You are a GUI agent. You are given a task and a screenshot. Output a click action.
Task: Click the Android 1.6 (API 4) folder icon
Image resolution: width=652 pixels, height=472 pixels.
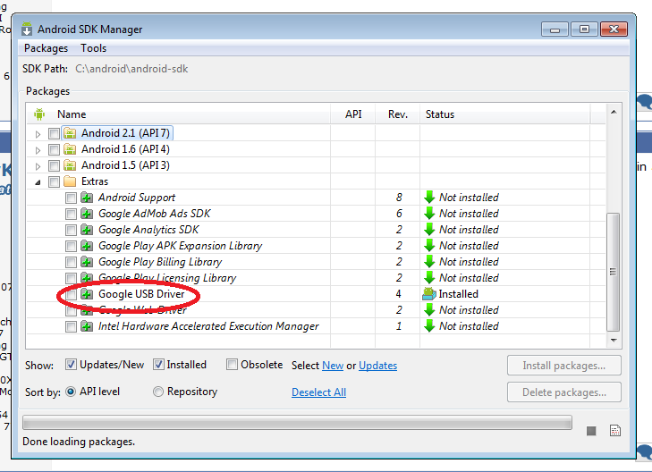coord(70,149)
